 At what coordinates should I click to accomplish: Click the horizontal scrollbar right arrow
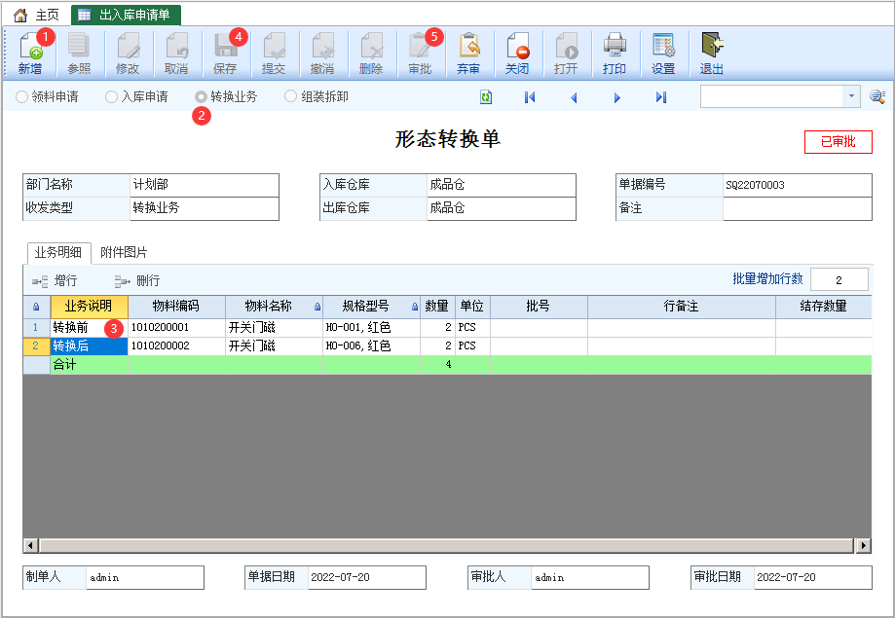pos(864,546)
